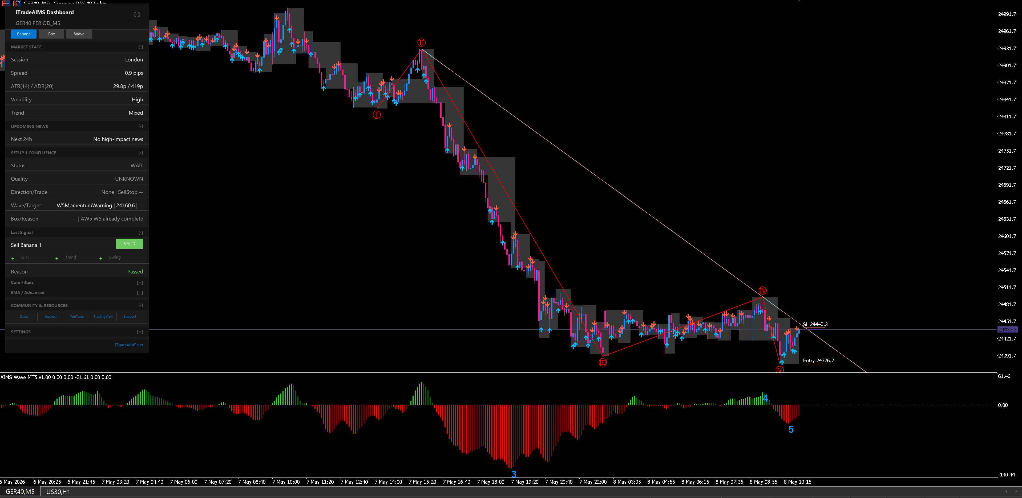Click the green plus next to Swing

(101, 258)
